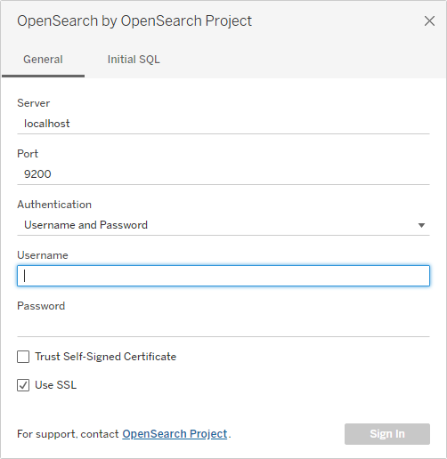Switch to the General tab
Viewport: 447px width, 459px height.
(x=43, y=60)
